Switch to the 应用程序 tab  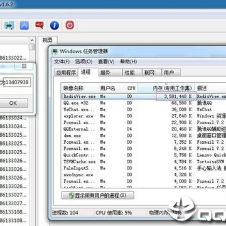tap(66, 73)
